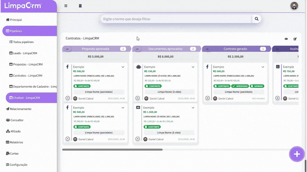Click the CONTRATO badge on the 16:39 card
The image size is (307, 172).
(x=82, y=86)
